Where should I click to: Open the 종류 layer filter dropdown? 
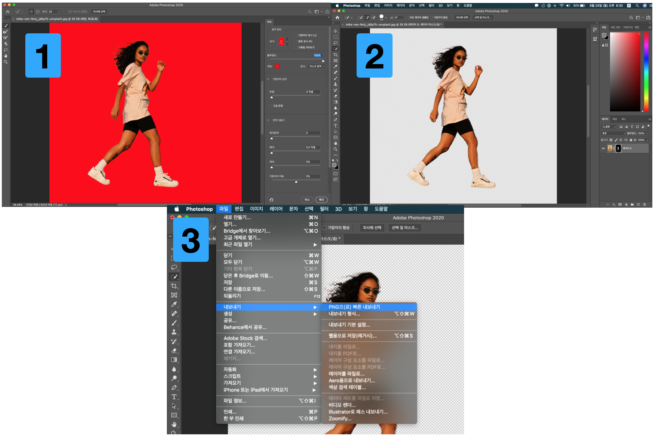coord(609,127)
